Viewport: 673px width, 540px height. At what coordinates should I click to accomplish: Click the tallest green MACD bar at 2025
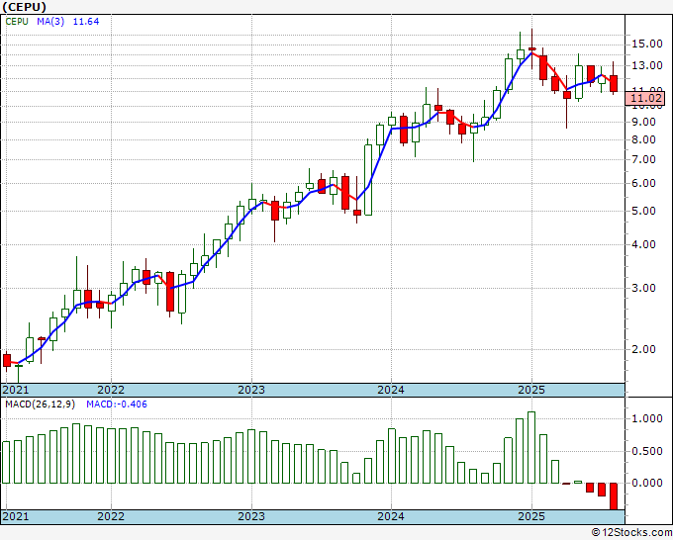531,448
